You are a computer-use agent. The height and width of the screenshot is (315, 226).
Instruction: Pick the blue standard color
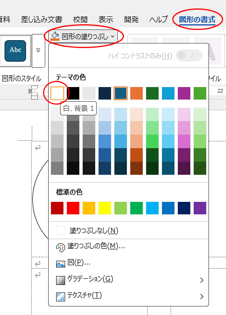(x=168, y=208)
